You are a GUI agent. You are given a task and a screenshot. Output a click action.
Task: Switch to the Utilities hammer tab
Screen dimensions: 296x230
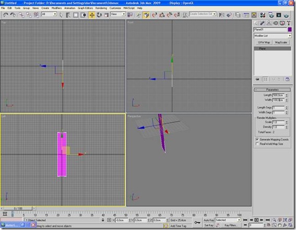tap(289, 23)
